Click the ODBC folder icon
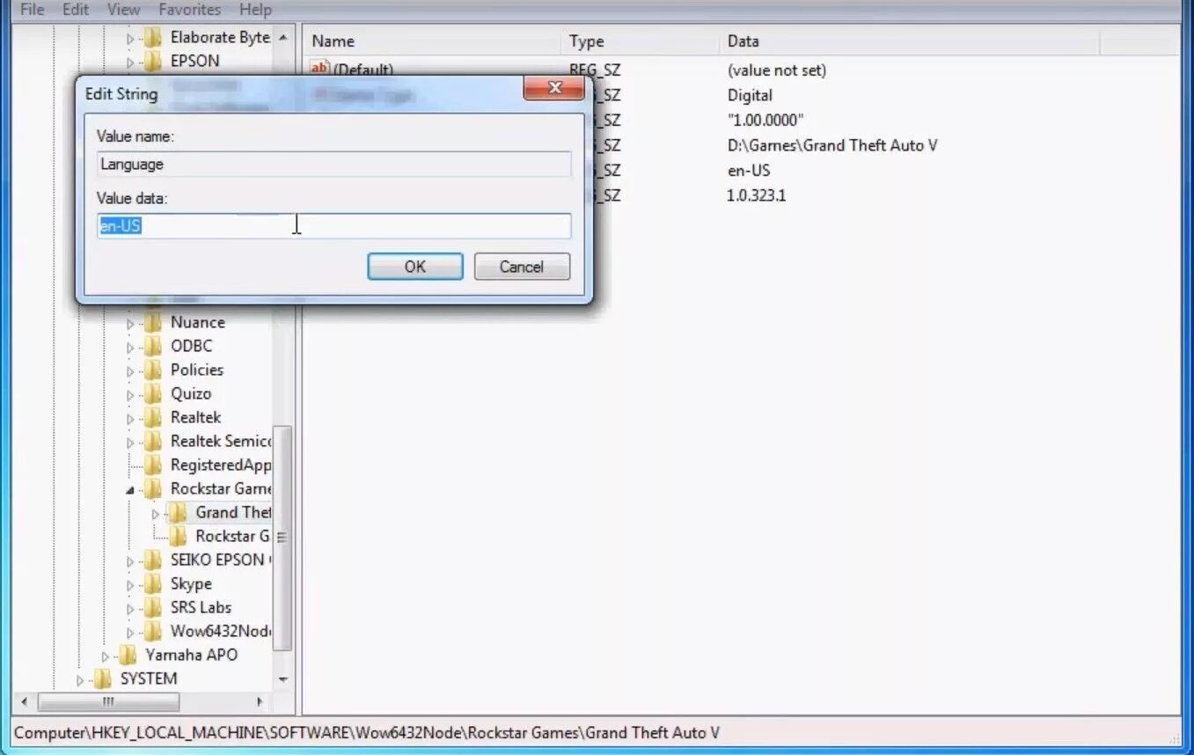The height and width of the screenshot is (755, 1194). 153,346
